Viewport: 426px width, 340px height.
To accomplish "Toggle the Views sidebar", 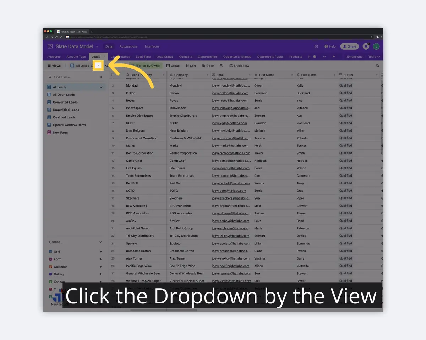I will [54, 66].
